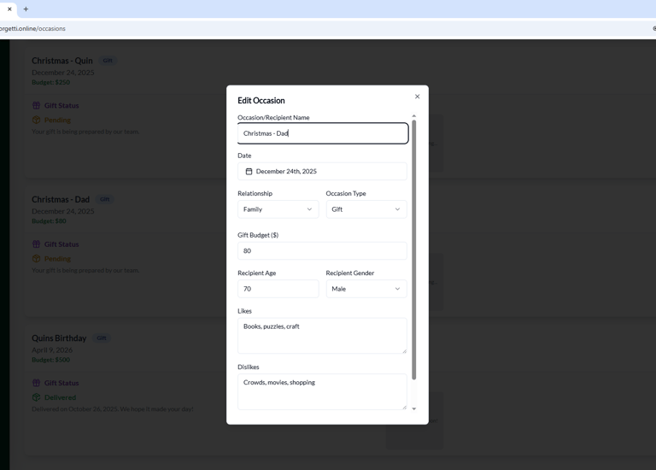This screenshot has width=656, height=470.
Task: Edit the Gift Budget field showing 80
Action: pos(322,250)
